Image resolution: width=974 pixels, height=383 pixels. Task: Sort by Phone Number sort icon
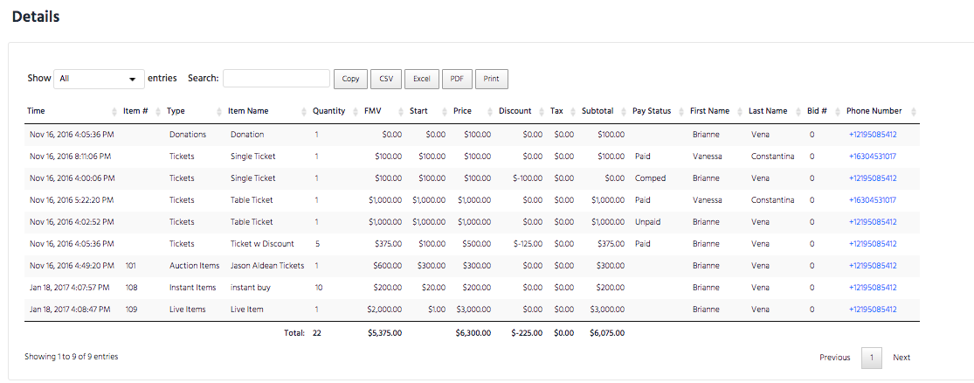[x=913, y=111]
